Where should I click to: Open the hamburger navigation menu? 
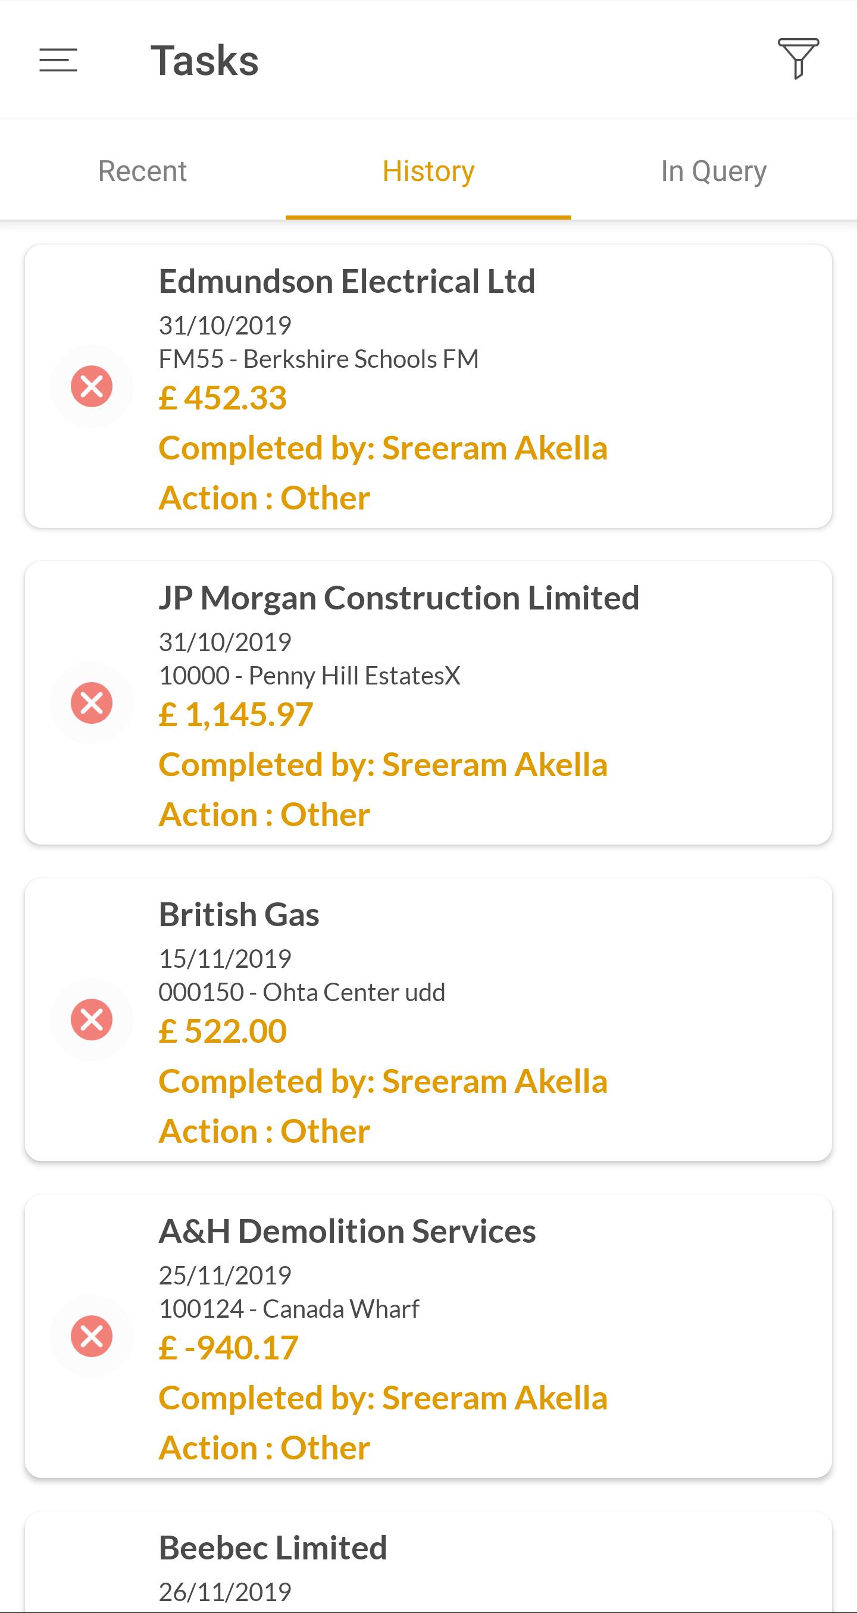(x=58, y=60)
